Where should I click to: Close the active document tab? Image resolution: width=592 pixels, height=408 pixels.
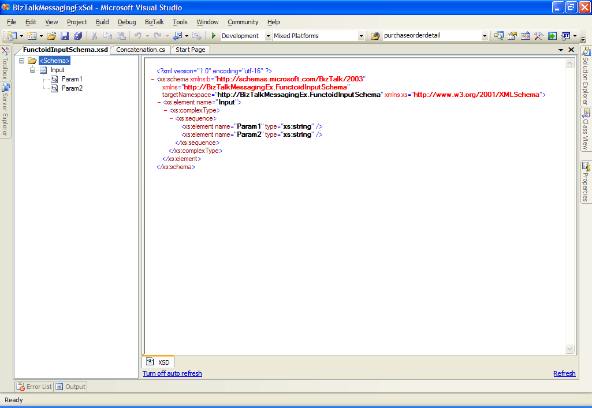(x=571, y=50)
